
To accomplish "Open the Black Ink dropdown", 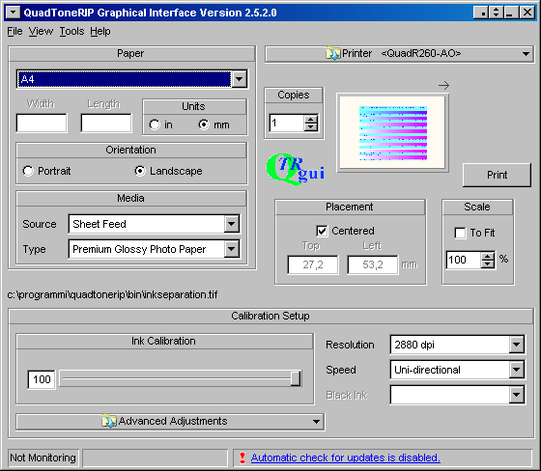I will [517, 395].
